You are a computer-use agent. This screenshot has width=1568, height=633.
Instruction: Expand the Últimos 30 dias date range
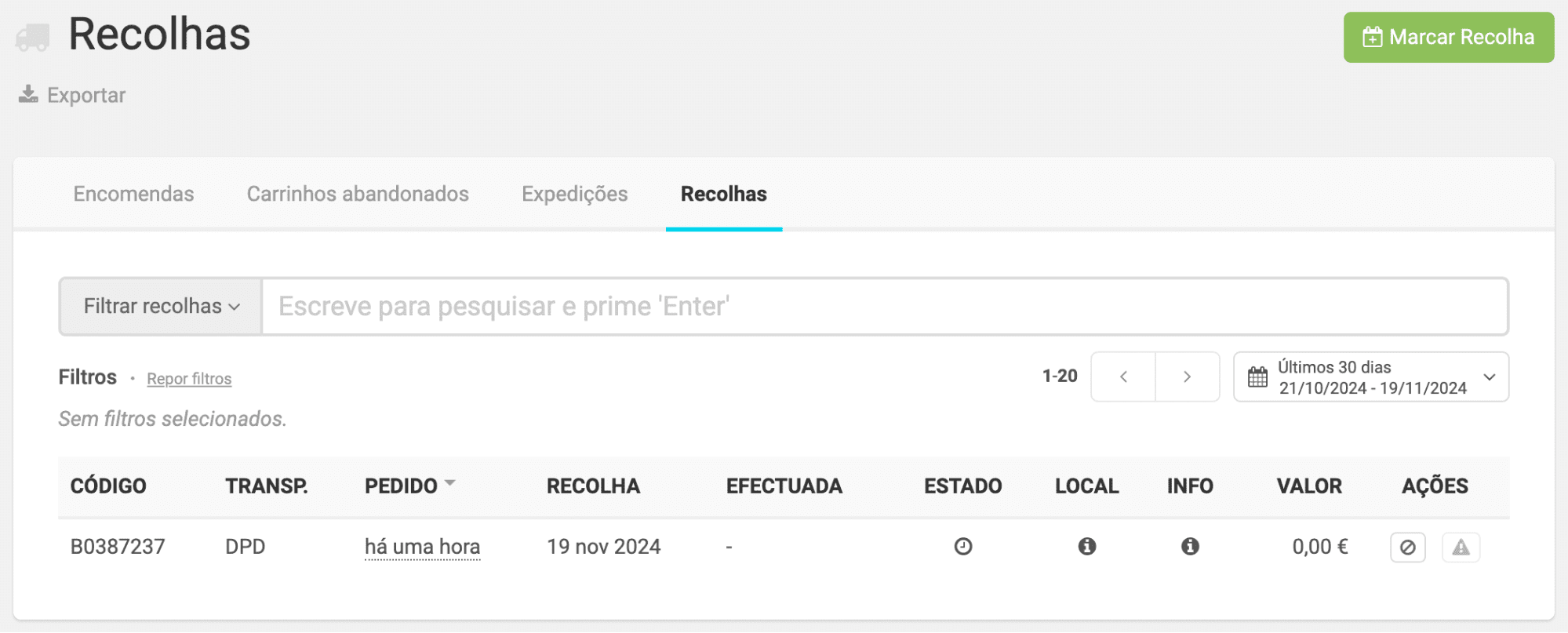tap(1489, 377)
